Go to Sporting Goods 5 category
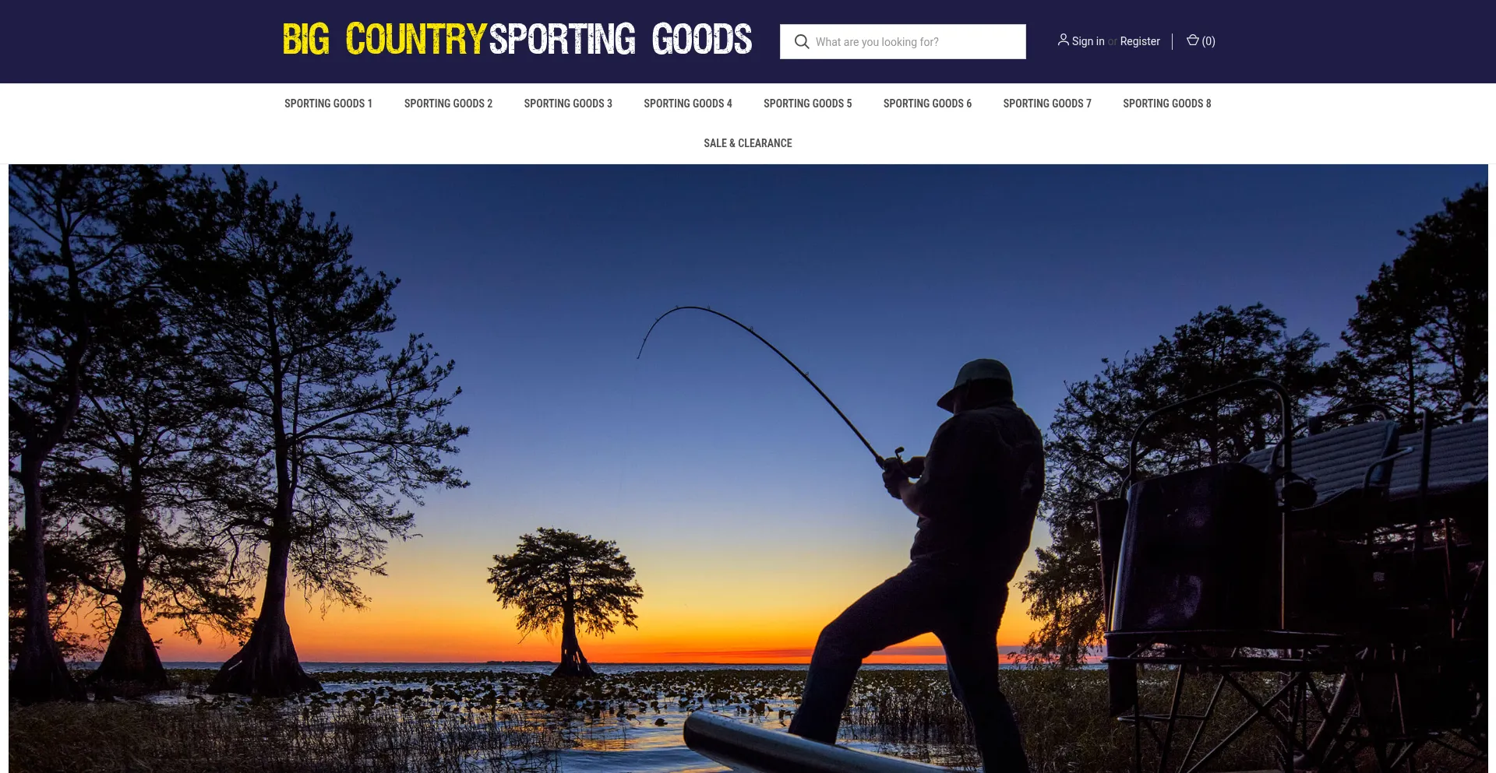This screenshot has height=773, width=1496. [807, 104]
